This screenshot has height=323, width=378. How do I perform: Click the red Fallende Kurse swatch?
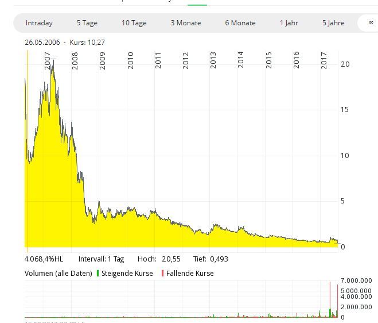162,274
